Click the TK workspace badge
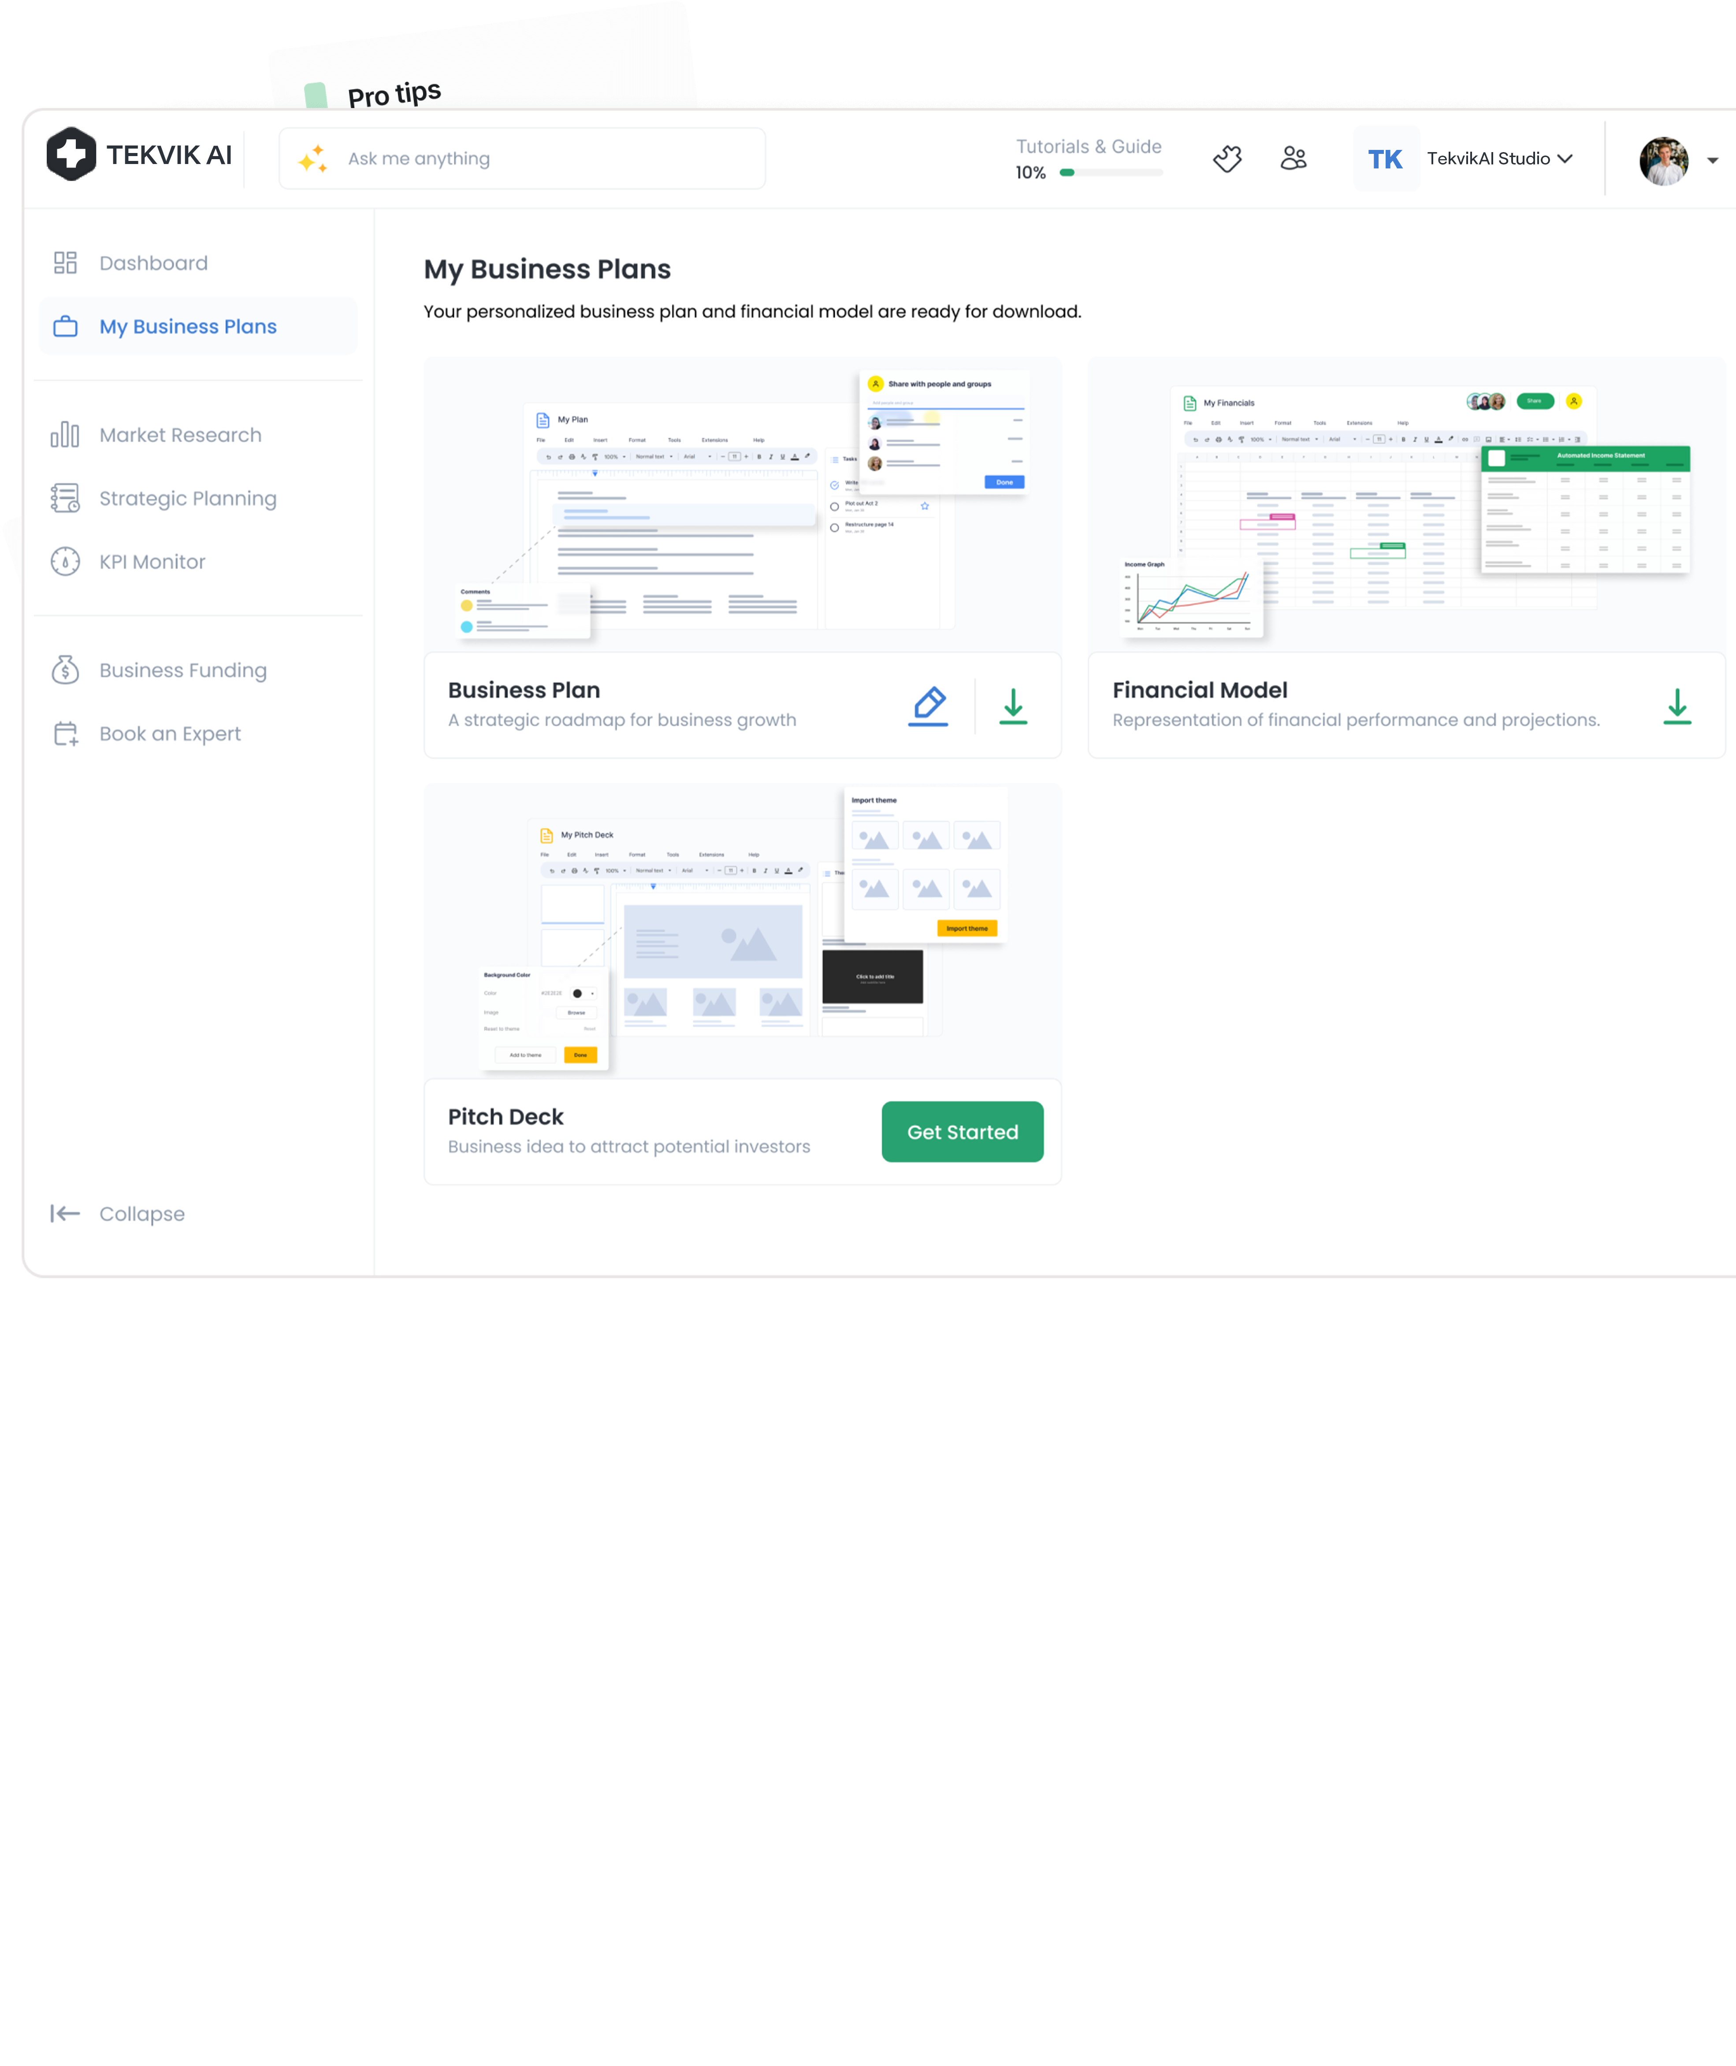Image resolution: width=1736 pixels, height=2066 pixels. click(1385, 158)
